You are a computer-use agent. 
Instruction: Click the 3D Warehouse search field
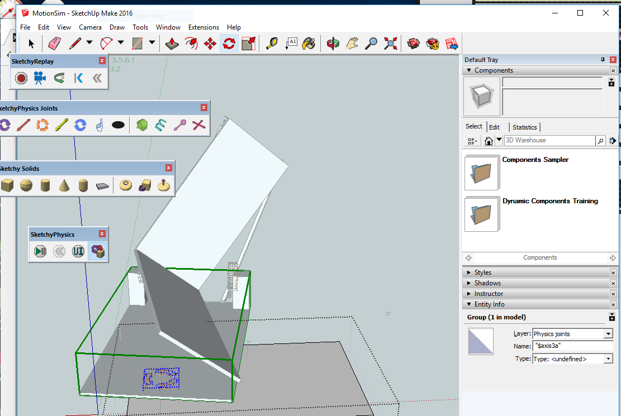click(549, 141)
